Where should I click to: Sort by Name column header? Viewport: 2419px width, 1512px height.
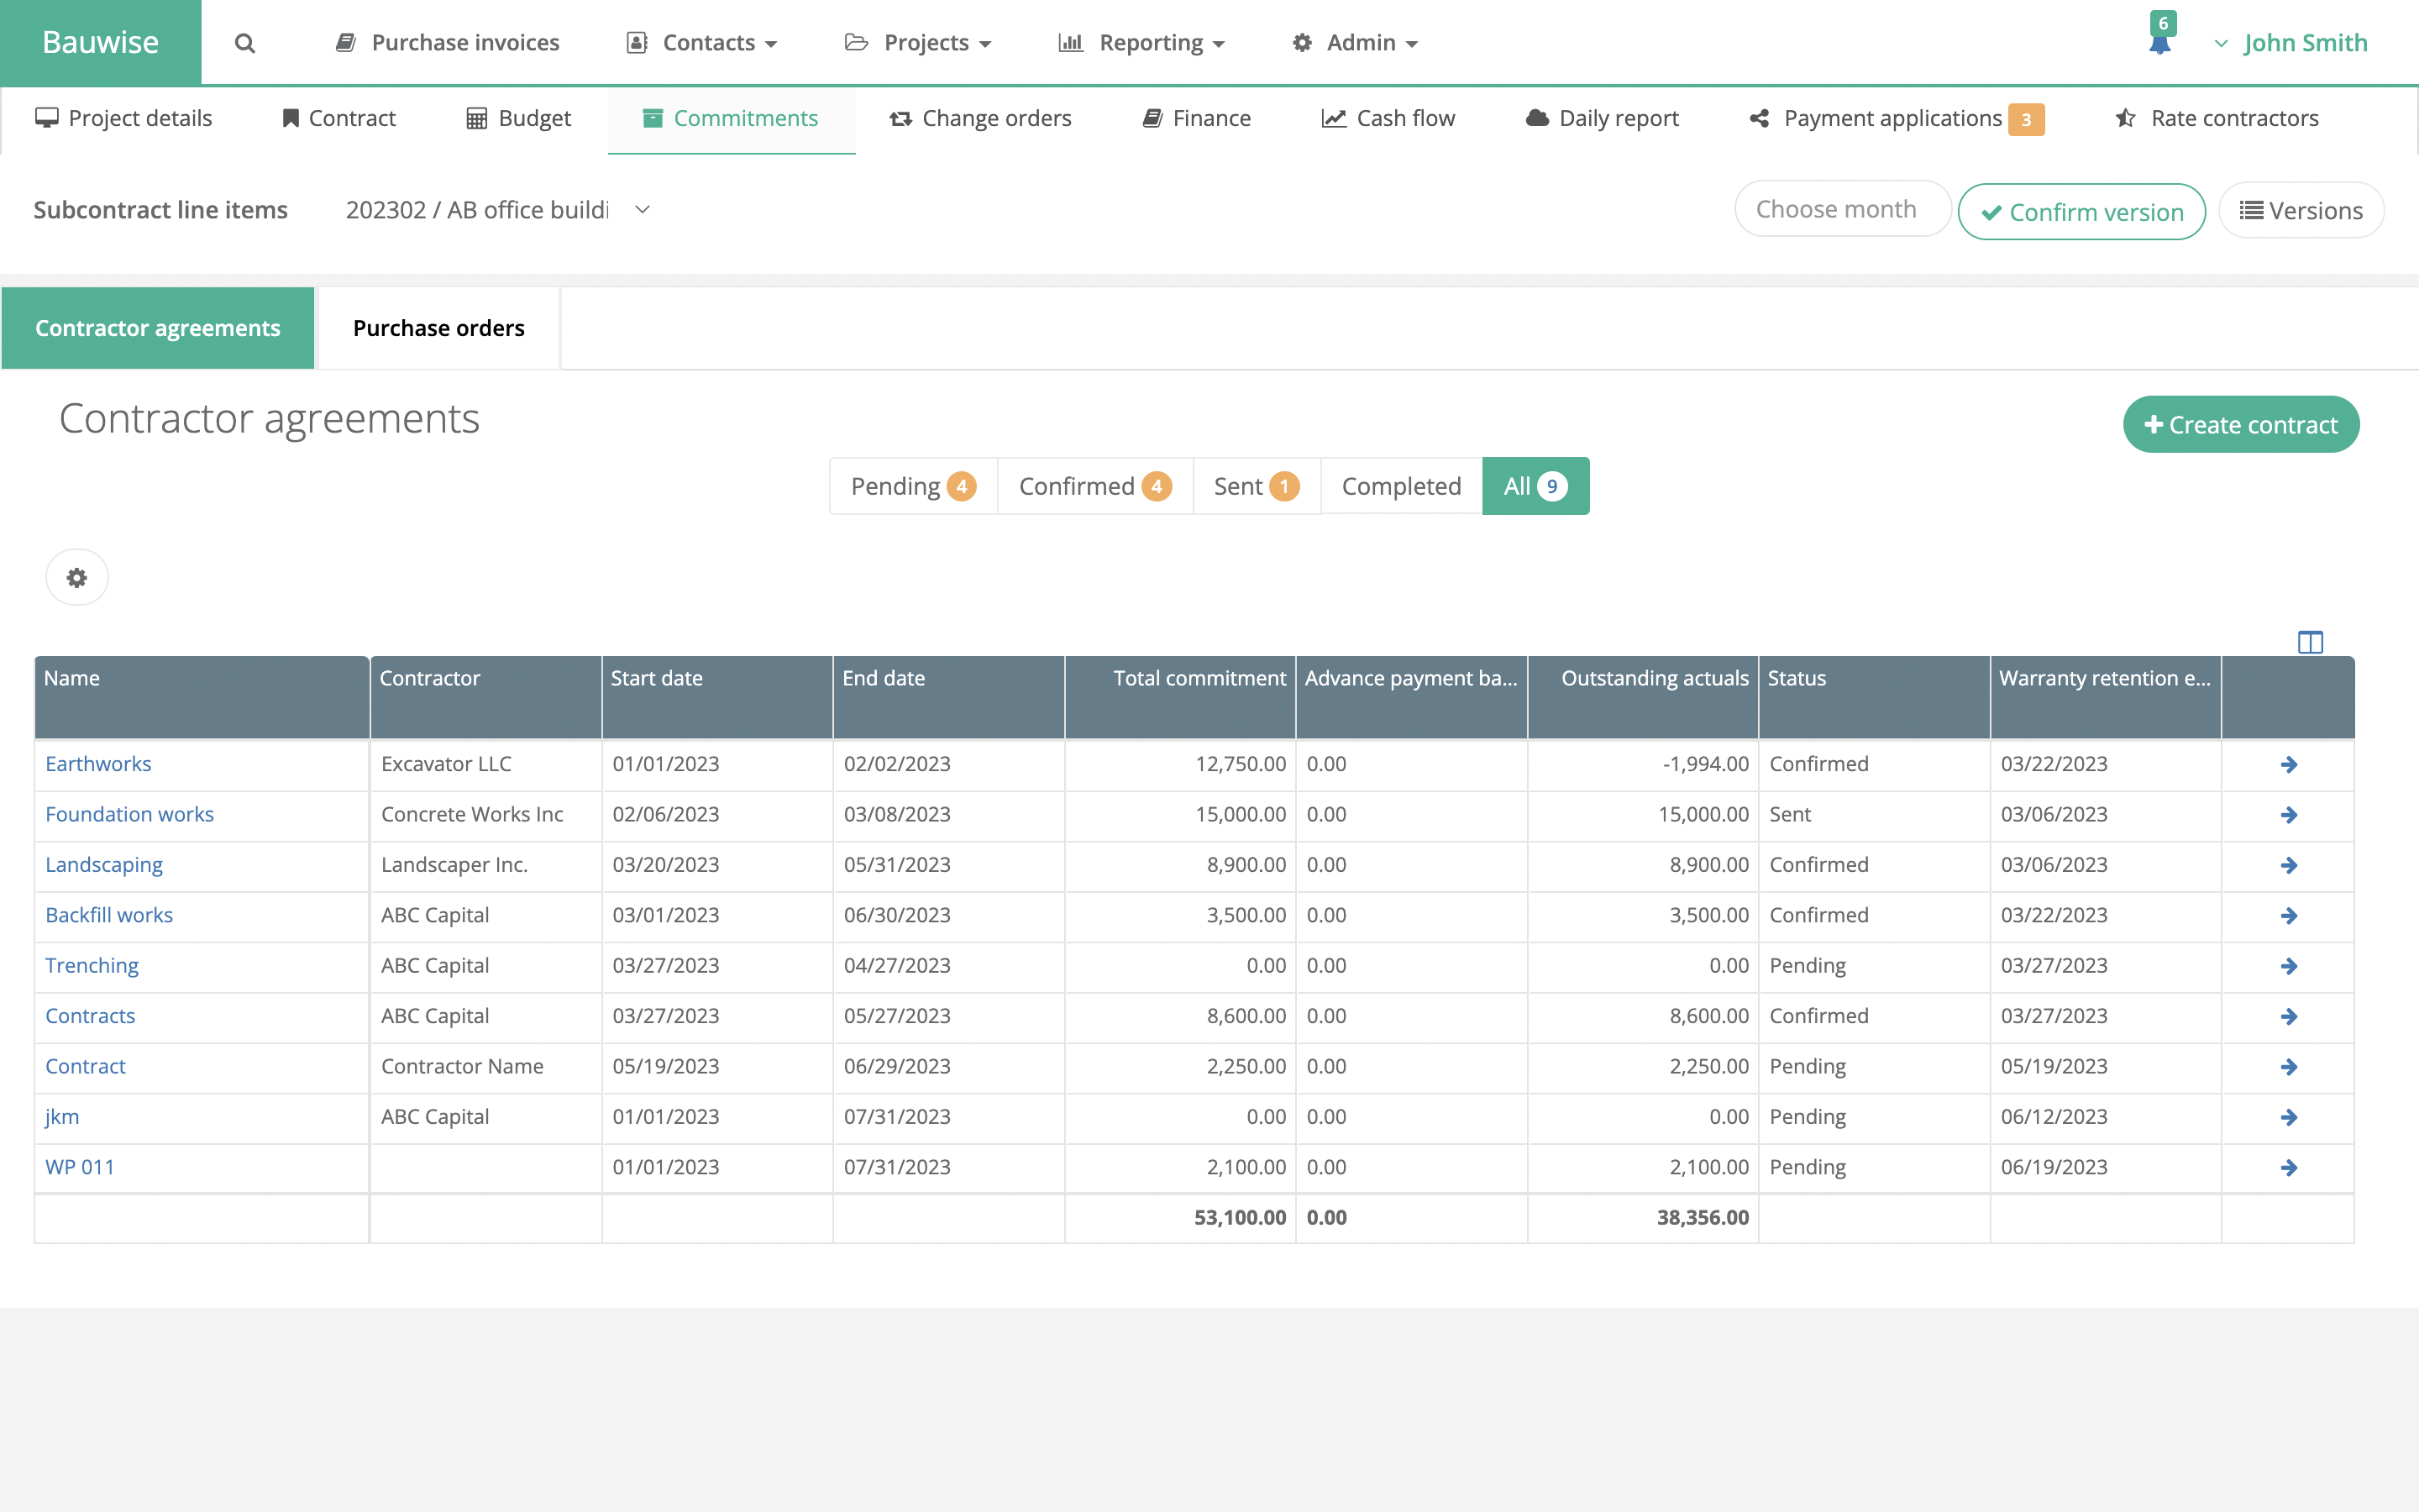[202, 697]
